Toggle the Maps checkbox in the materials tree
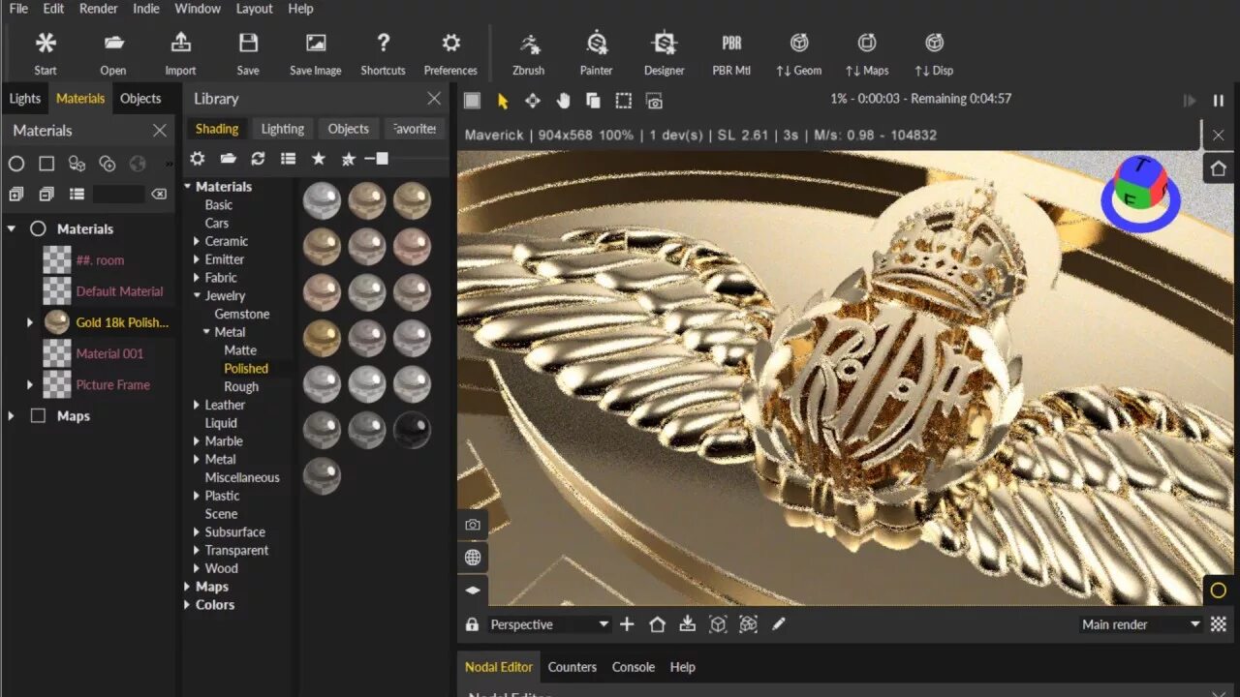 click(x=38, y=416)
